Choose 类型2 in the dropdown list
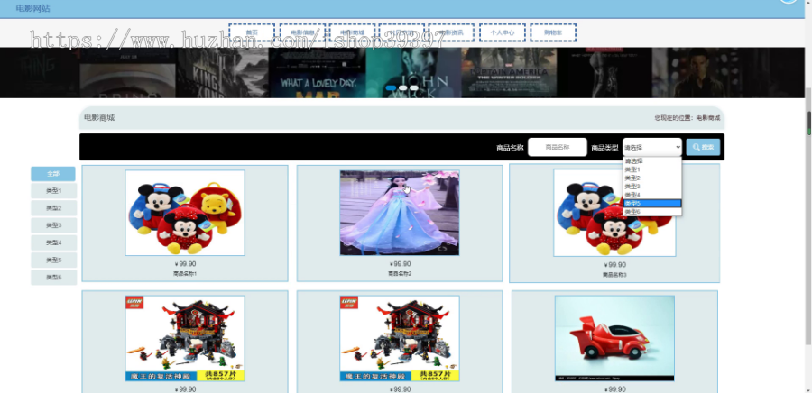Image resolution: width=812 pixels, height=393 pixels. (652, 178)
